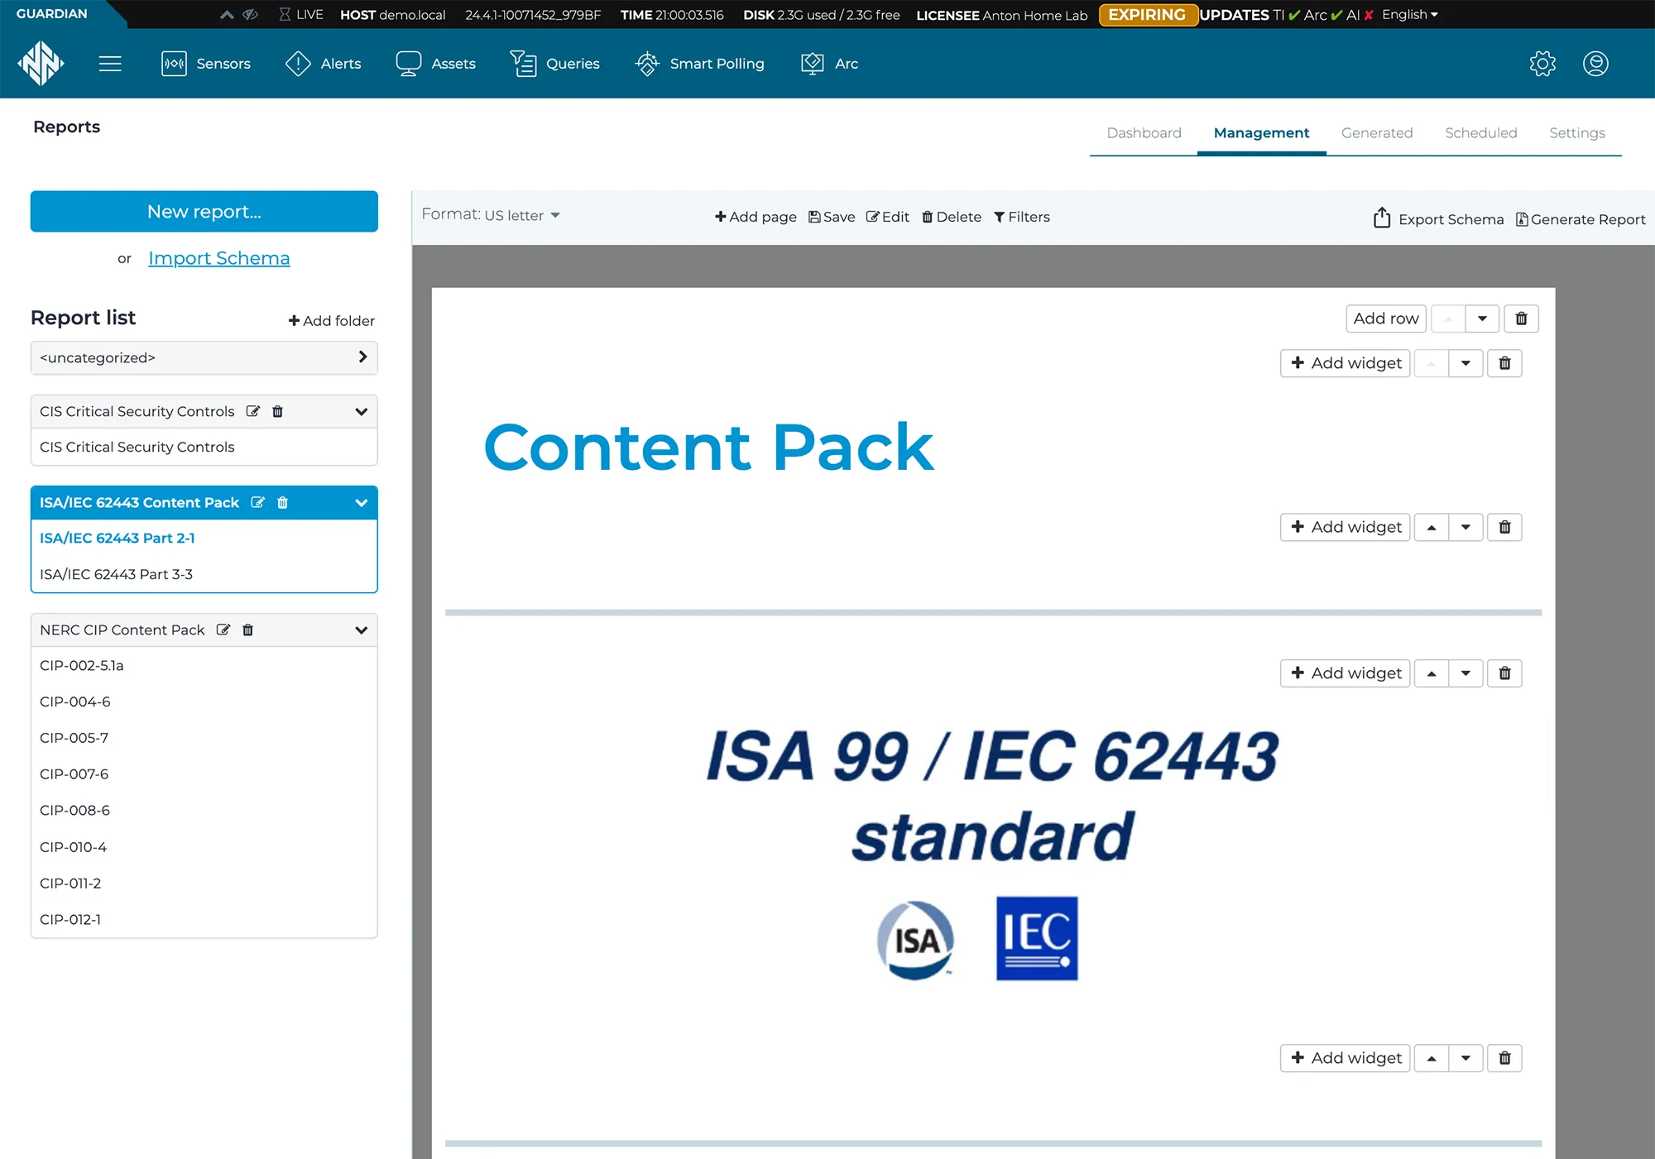Switch to the Dashboard tab
Screen dimensions: 1655x1159
click(x=1144, y=133)
